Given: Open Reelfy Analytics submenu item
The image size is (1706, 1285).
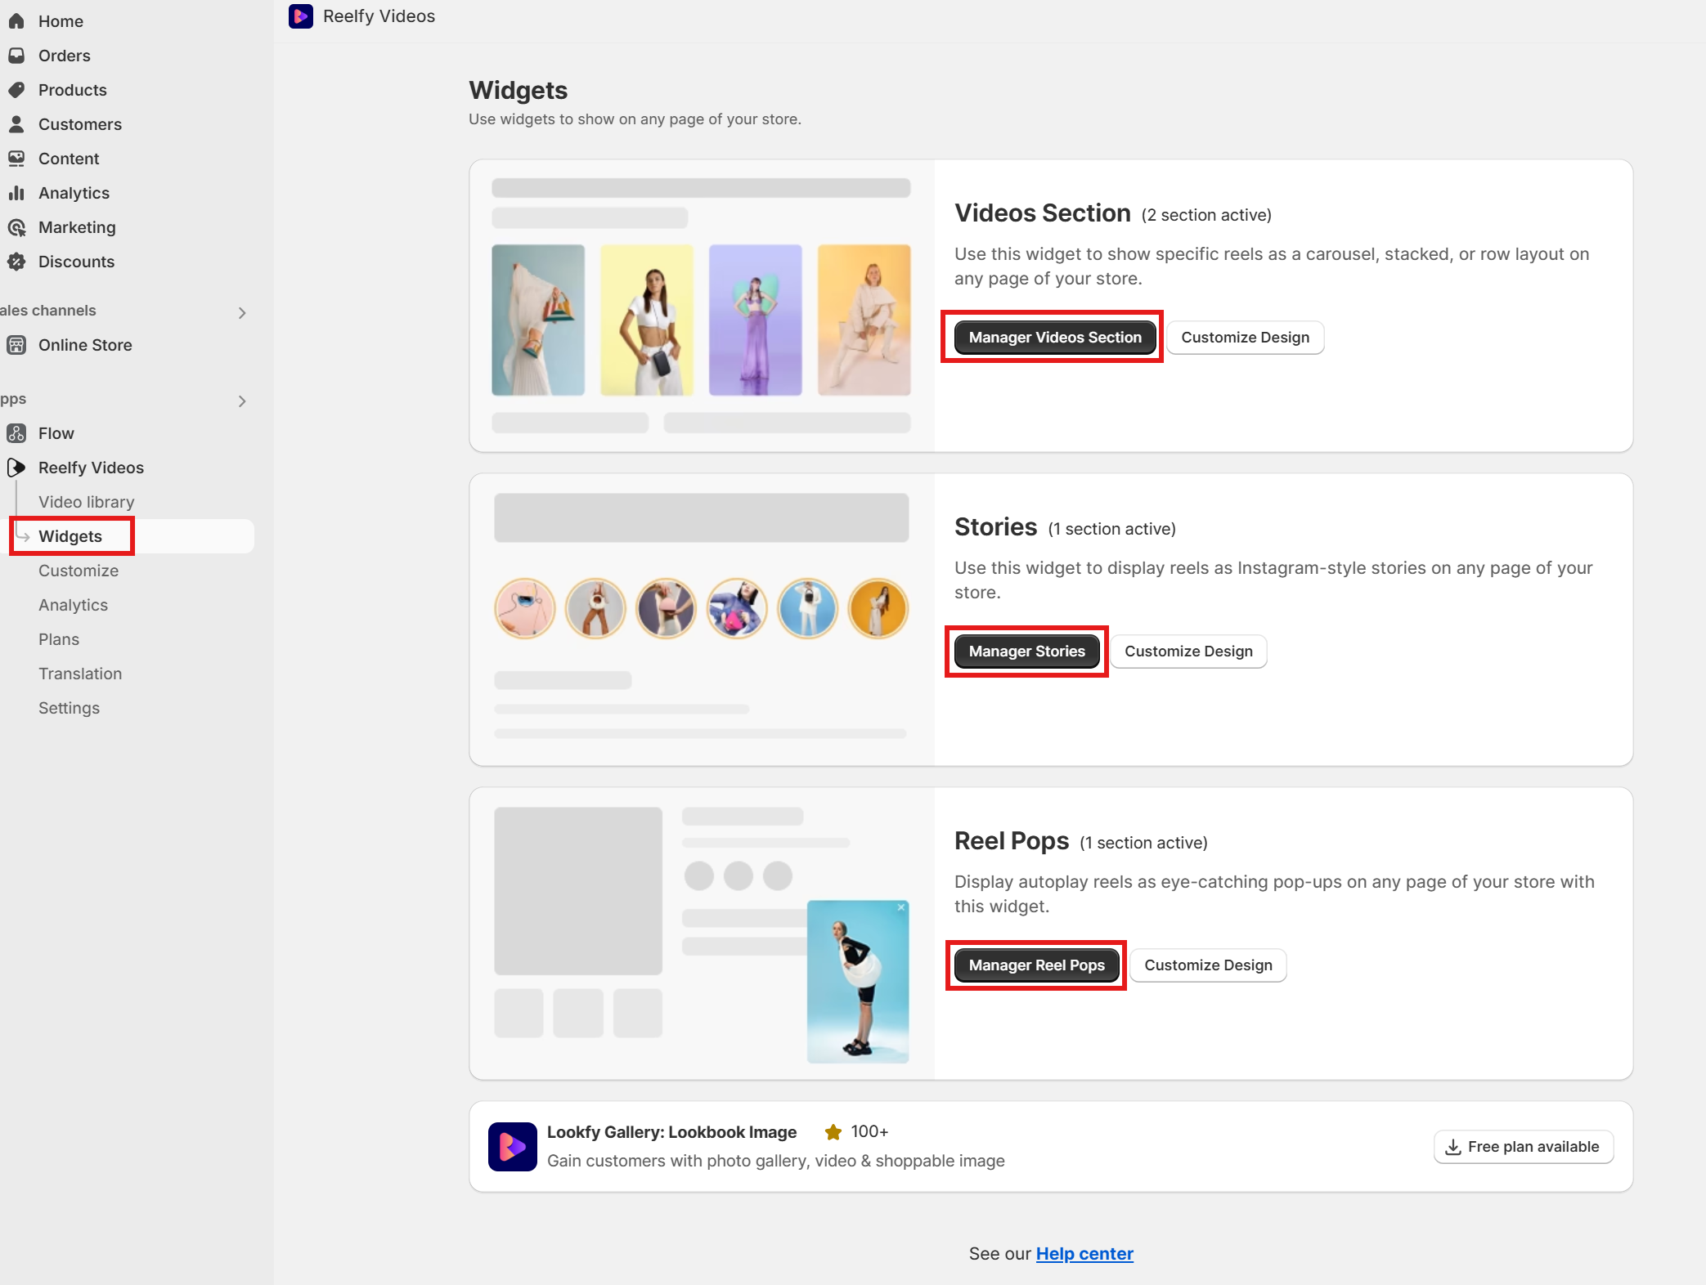Looking at the screenshot, I should coord(74,605).
